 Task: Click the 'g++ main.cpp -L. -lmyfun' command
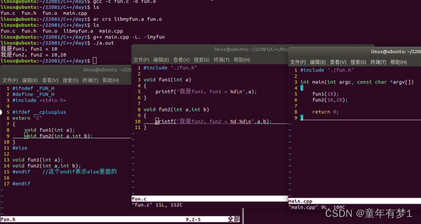(x=129, y=37)
